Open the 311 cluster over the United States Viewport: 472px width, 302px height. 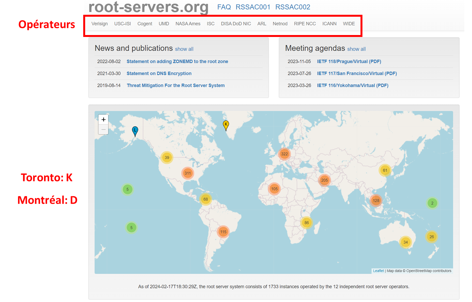(188, 173)
